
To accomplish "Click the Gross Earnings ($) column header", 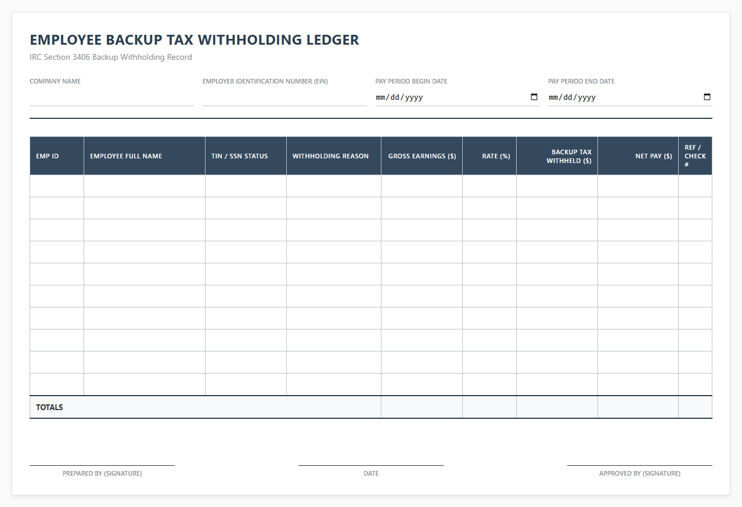I will pyautogui.click(x=422, y=156).
